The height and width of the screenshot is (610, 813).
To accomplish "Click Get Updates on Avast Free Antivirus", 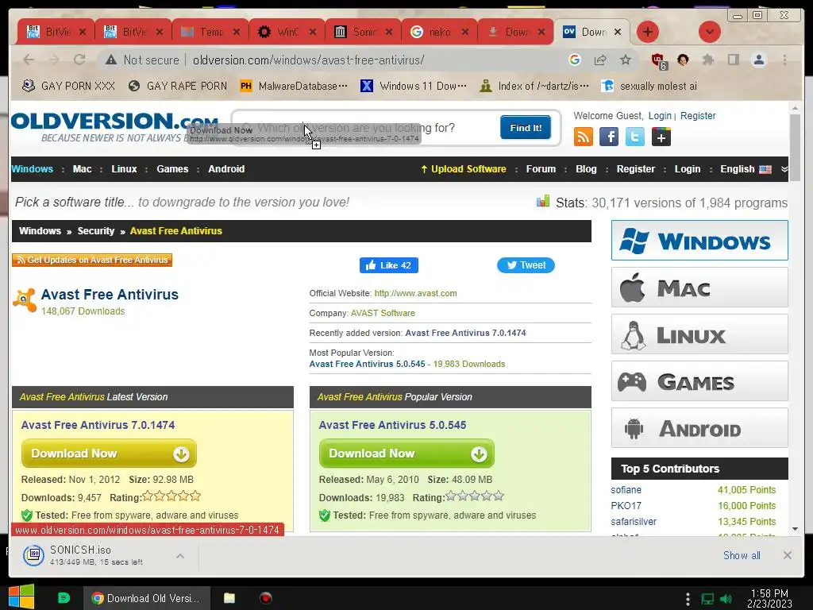I will coord(92,260).
